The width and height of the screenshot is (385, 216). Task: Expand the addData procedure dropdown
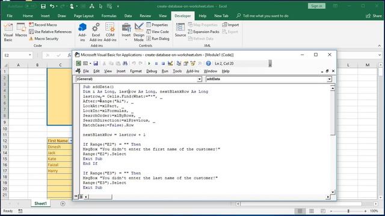click(x=329, y=79)
